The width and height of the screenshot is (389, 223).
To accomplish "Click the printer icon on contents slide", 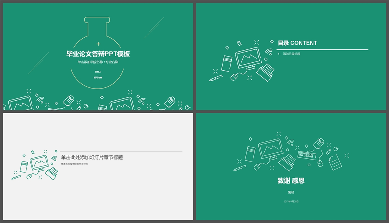I will 266,72.
